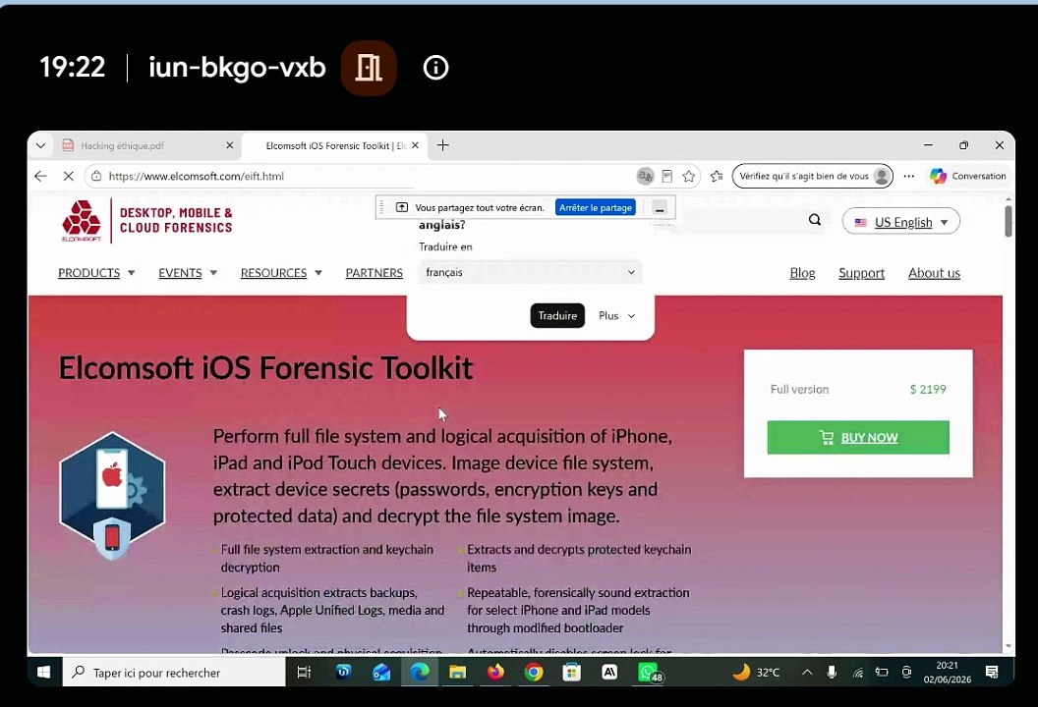
Task: Expand the RESOURCES menu
Action: (x=281, y=273)
